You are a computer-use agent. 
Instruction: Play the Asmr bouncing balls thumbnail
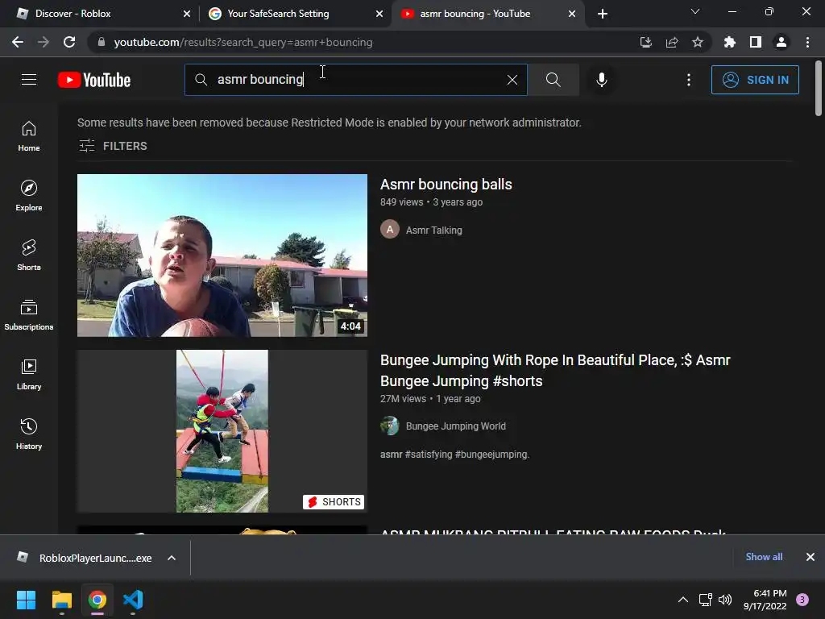(x=222, y=255)
